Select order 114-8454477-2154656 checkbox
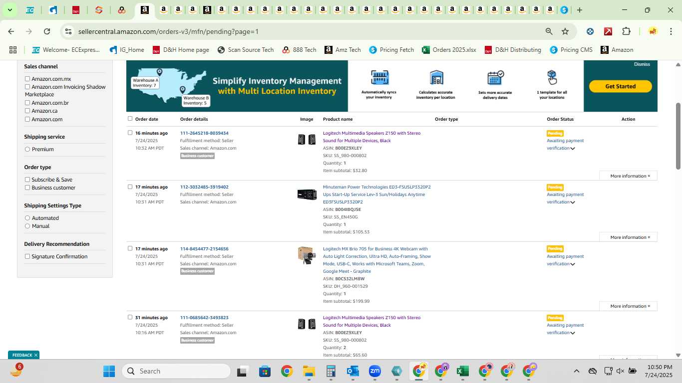Viewport: 682px width, 383px height. 130,248
